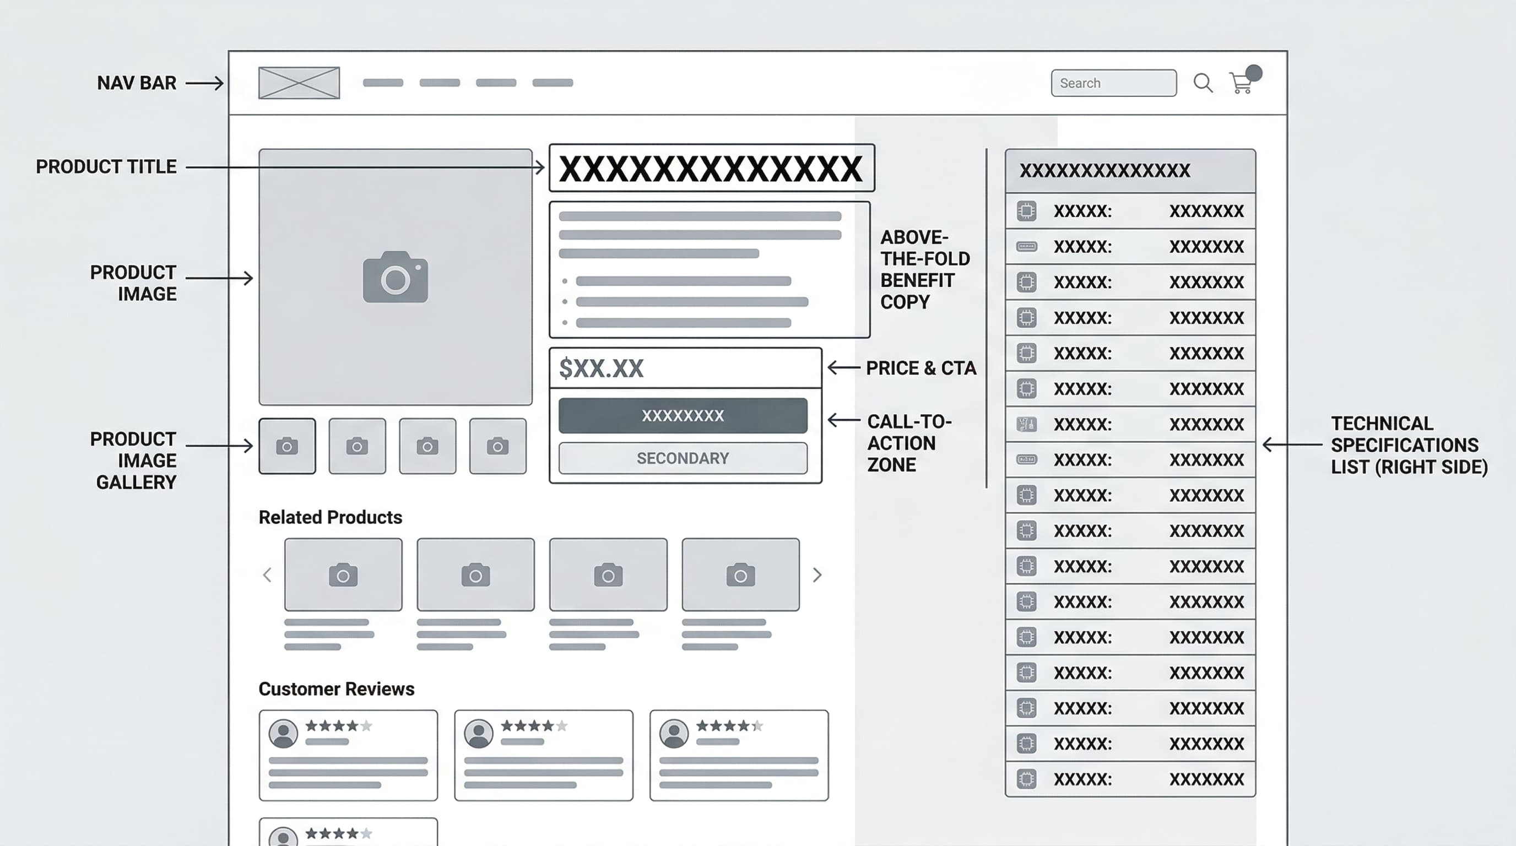Image resolution: width=1516 pixels, height=846 pixels.
Task: Click the camera icon in the main product image
Action: [x=396, y=278]
